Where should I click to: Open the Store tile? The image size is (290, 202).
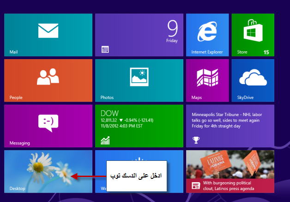click(253, 35)
